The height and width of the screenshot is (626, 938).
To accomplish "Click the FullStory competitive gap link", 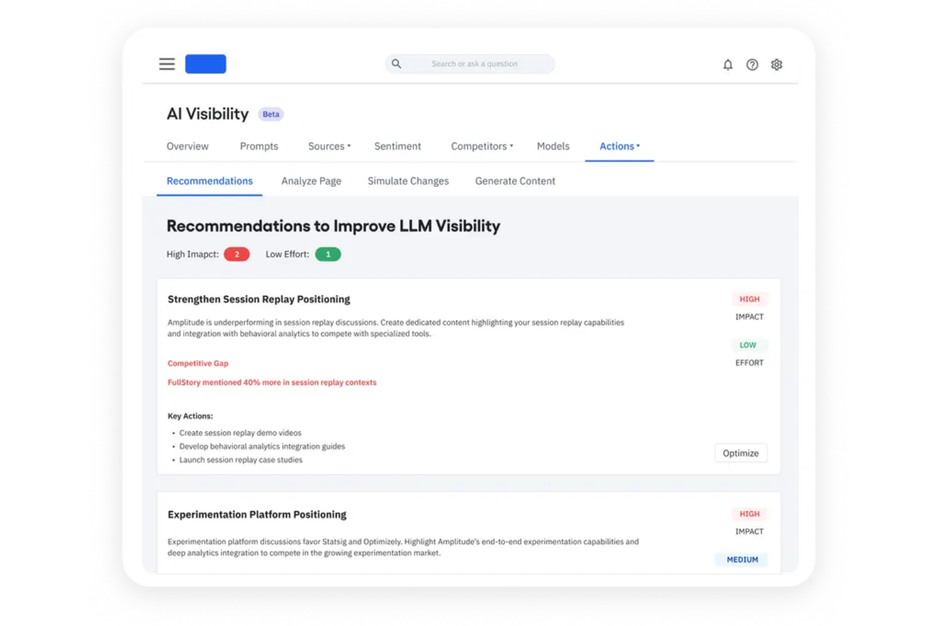I will point(271,382).
